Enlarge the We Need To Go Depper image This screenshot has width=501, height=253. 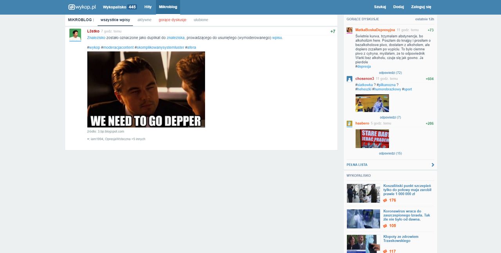click(x=146, y=89)
